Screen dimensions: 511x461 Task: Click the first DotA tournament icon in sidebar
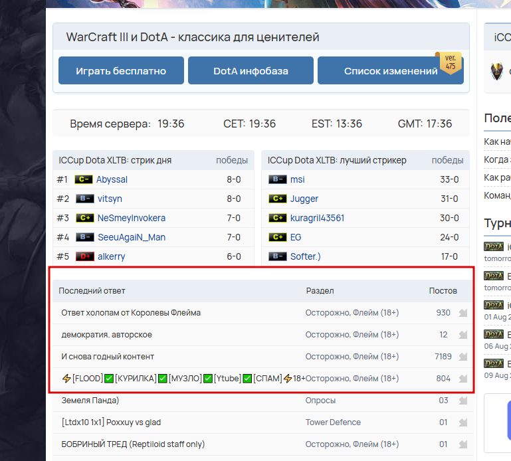(494, 246)
